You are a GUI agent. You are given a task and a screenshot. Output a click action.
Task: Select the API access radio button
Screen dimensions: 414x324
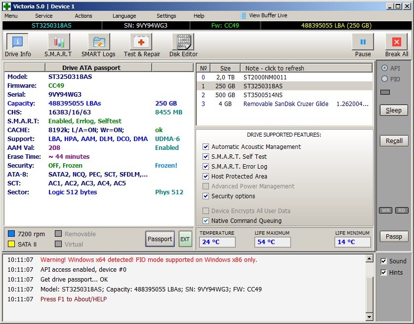coord(384,68)
